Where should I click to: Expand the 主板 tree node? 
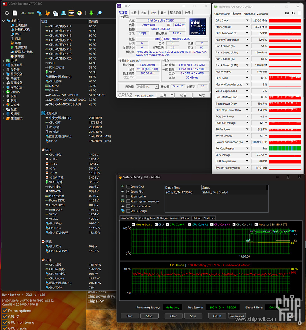click(x=4, y=61)
